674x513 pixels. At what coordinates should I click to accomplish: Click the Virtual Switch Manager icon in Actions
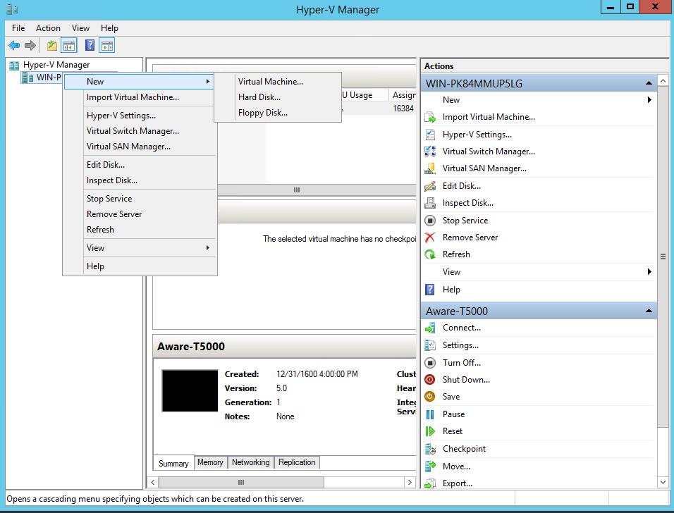(430, 152)
